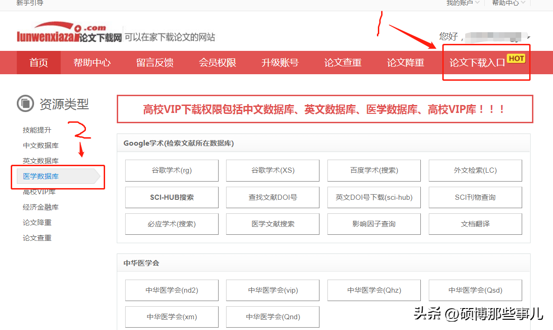Expand the 我的账户 dropdown
Viewport: 553px width, 330px height.
(x=463, y=3)
